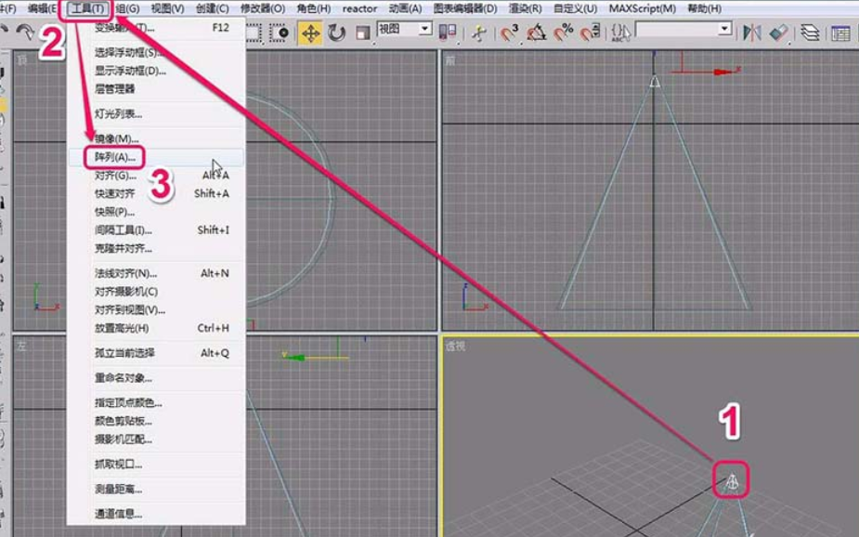Select the Move transform tool

[x=310, y=33]
